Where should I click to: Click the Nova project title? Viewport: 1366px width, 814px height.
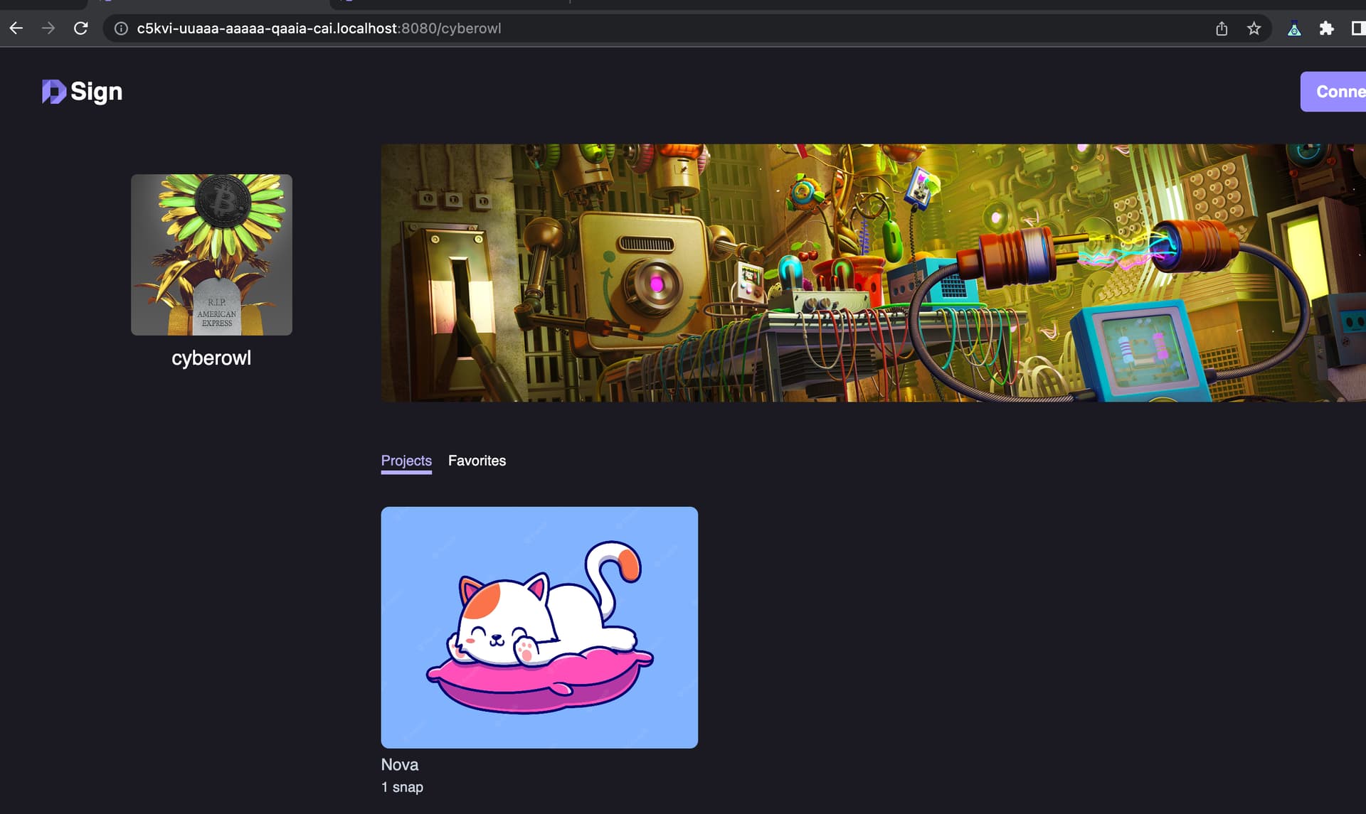coord(399,765)
